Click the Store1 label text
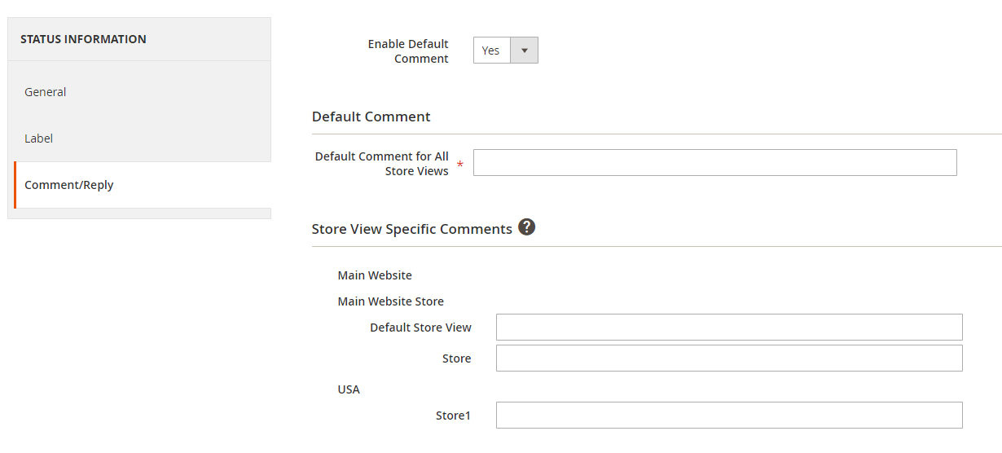Viewport: 1002px width, 453px height. point(453,416)
